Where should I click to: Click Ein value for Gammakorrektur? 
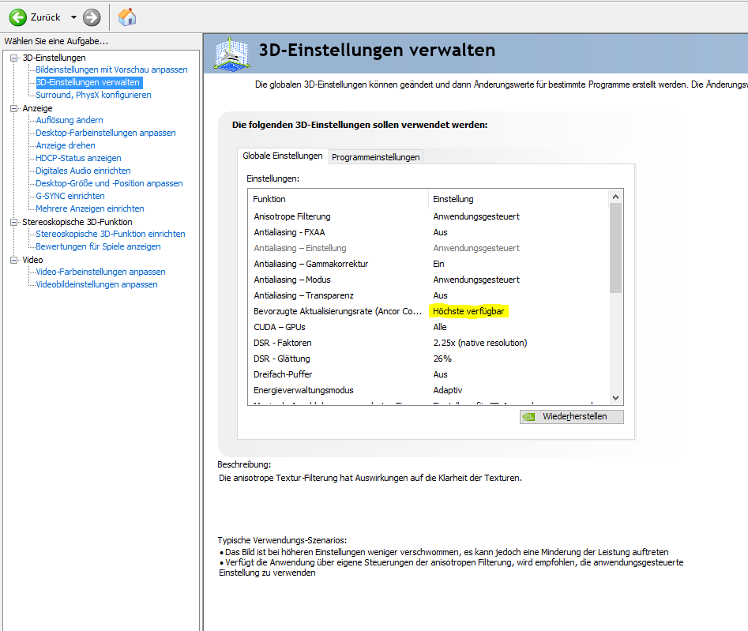coord(438,264)
